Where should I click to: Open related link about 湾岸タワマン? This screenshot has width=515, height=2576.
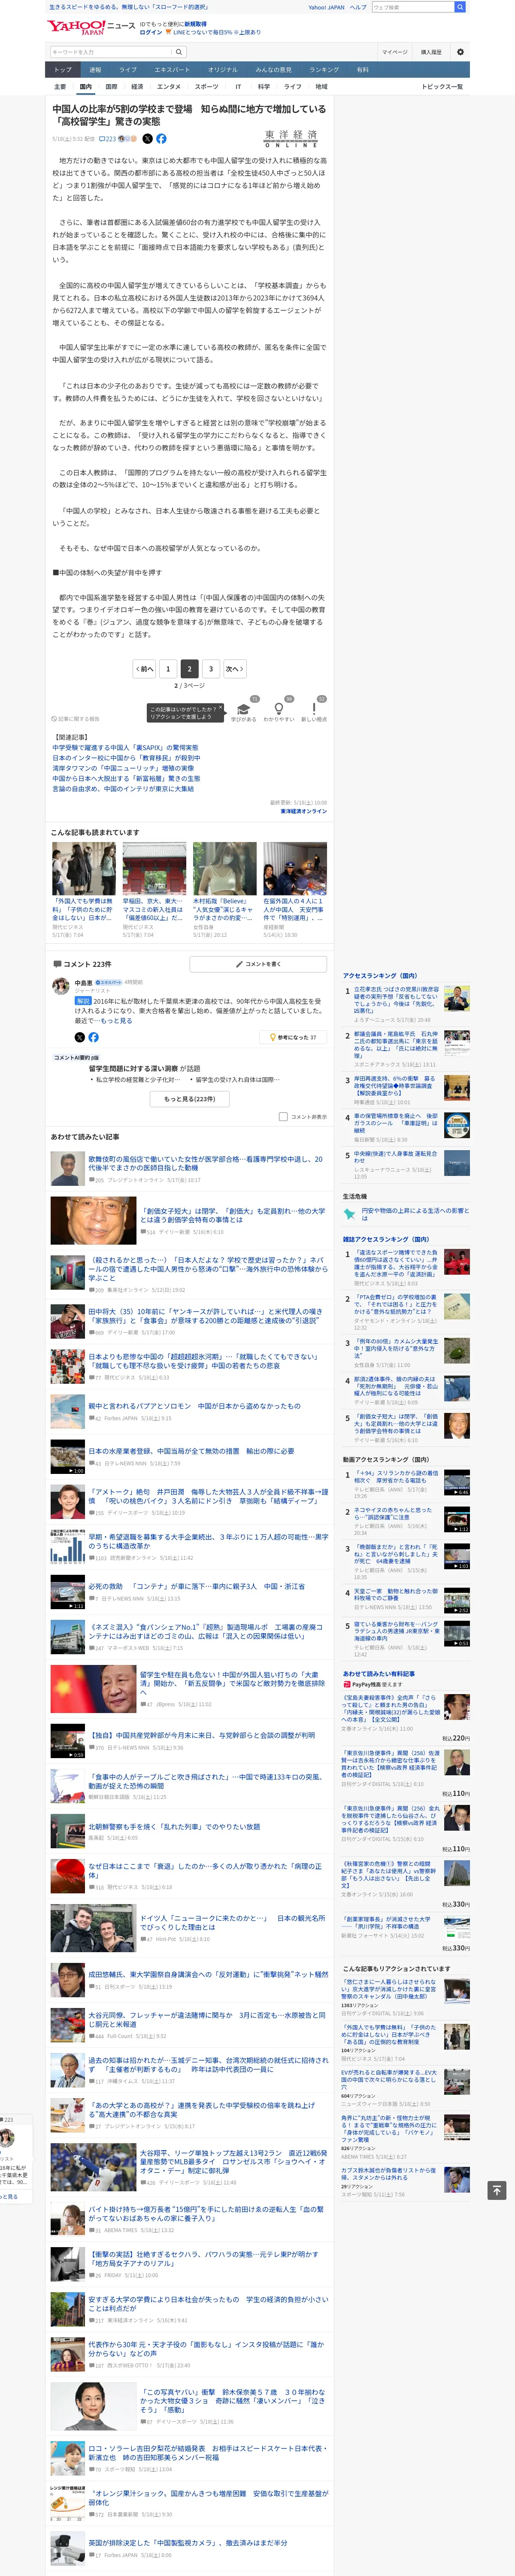(x=123, y=769)
